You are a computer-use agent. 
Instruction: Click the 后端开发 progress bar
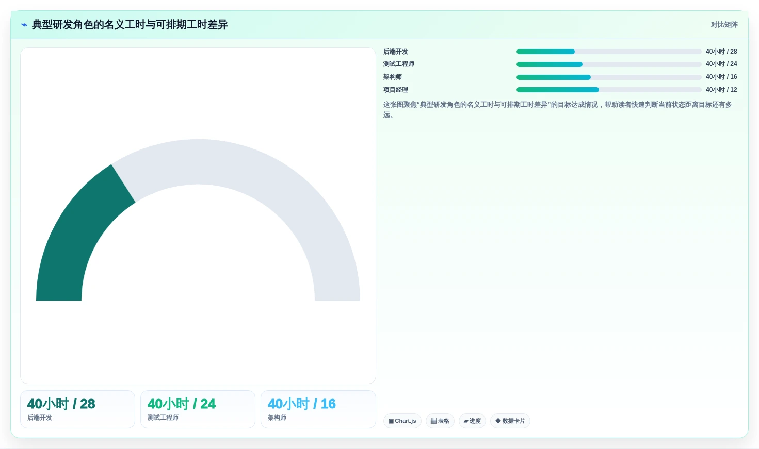click(x=609, y=52)
